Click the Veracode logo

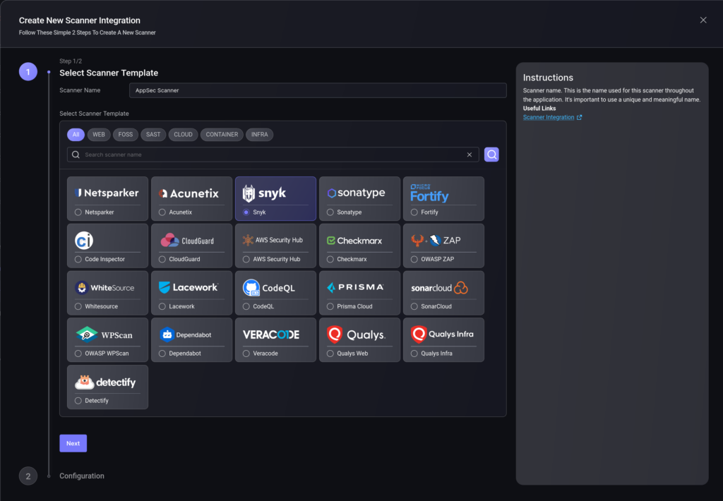click(x=271, y=334)
